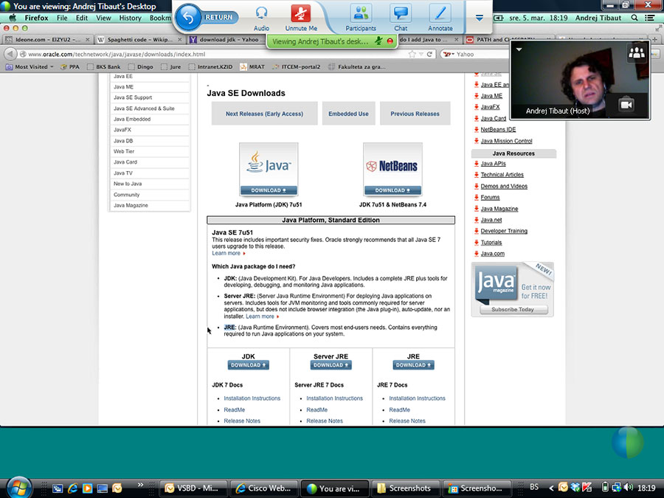Open the Apple menu

(13, 18)
